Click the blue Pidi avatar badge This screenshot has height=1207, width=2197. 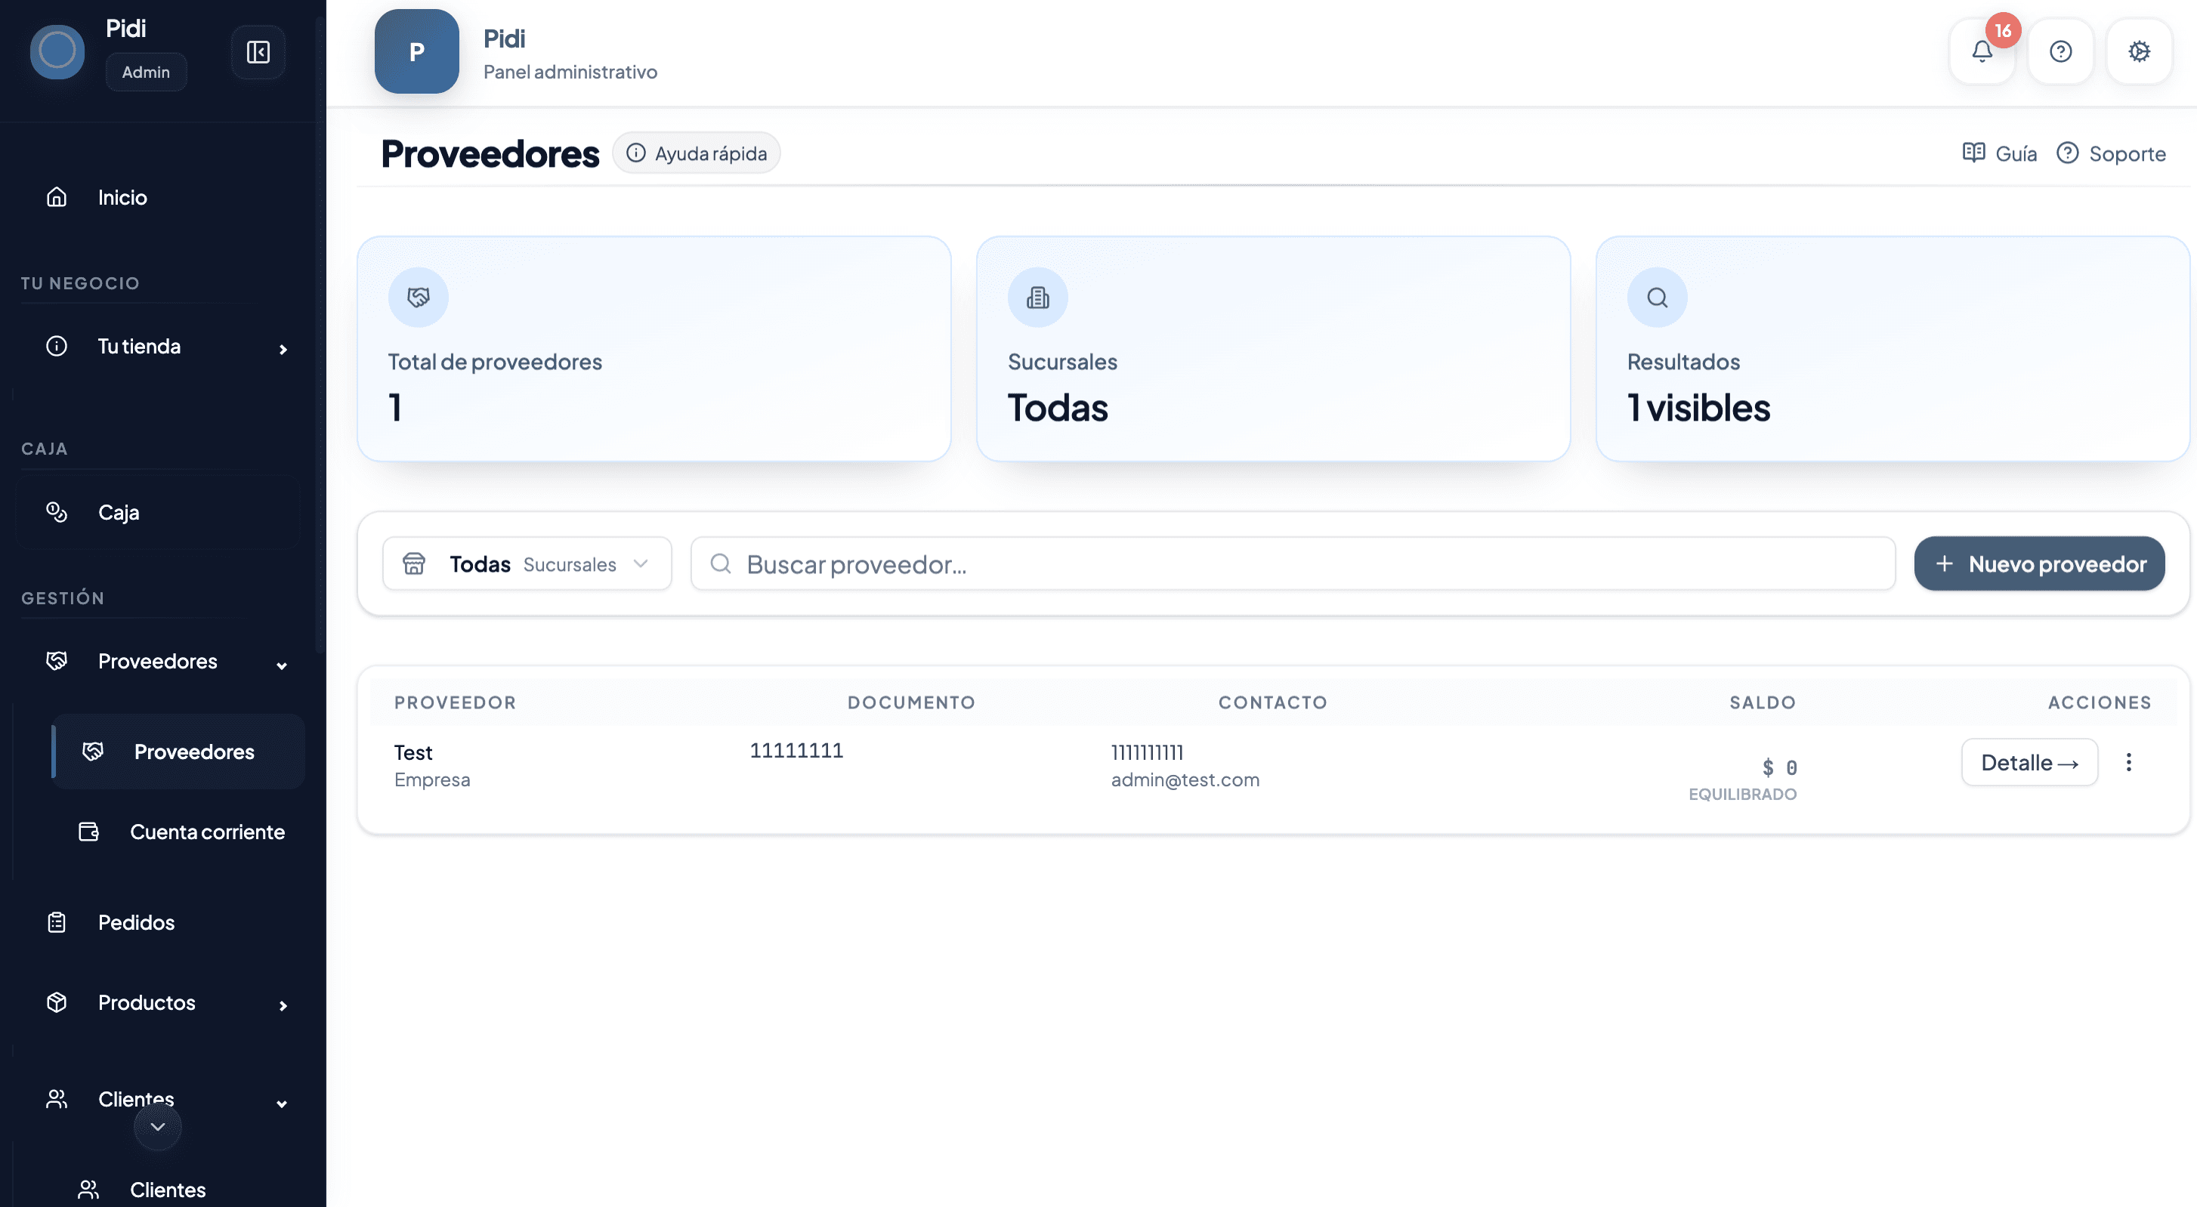pos(416,51)
